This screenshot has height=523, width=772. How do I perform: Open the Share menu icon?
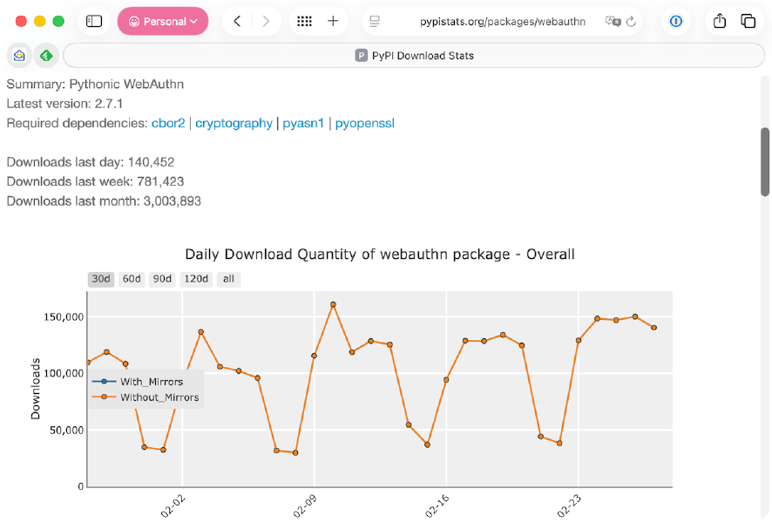[x=720, y=21]
